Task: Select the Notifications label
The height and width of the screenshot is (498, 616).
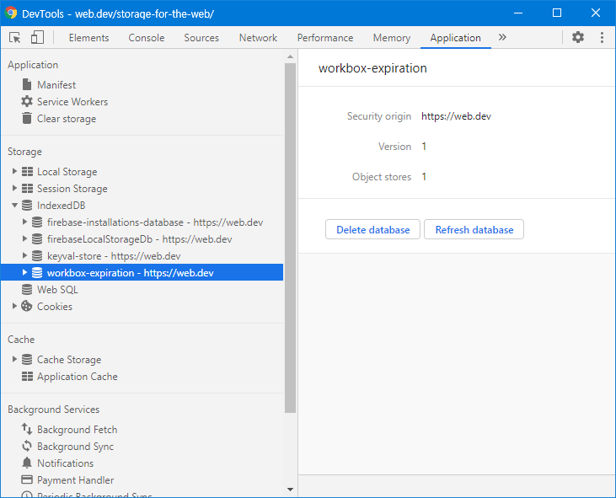Action: [65, 463]
